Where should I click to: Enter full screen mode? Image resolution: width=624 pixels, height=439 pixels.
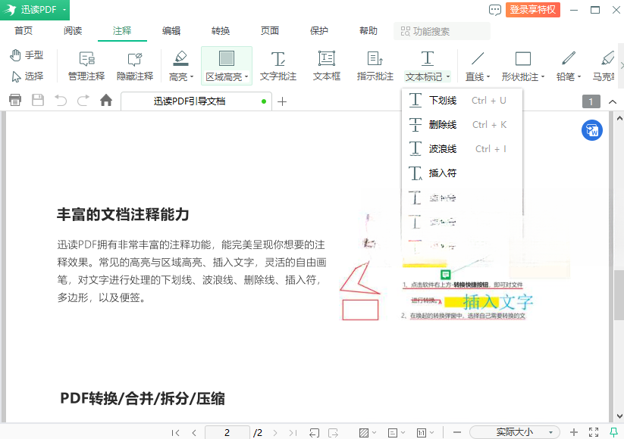click(594, 432)
